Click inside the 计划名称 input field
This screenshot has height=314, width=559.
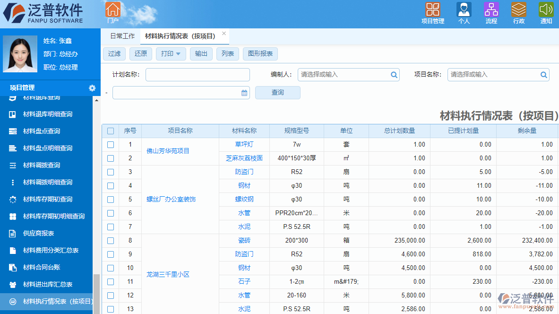point(198,74)
